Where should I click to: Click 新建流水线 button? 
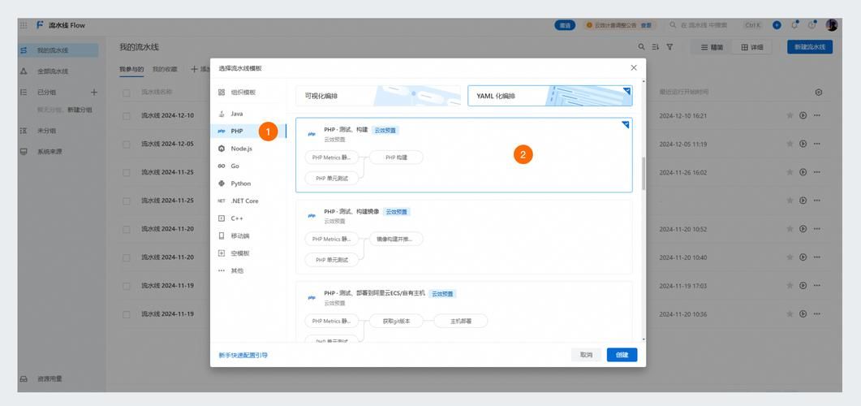coord(810,47)
